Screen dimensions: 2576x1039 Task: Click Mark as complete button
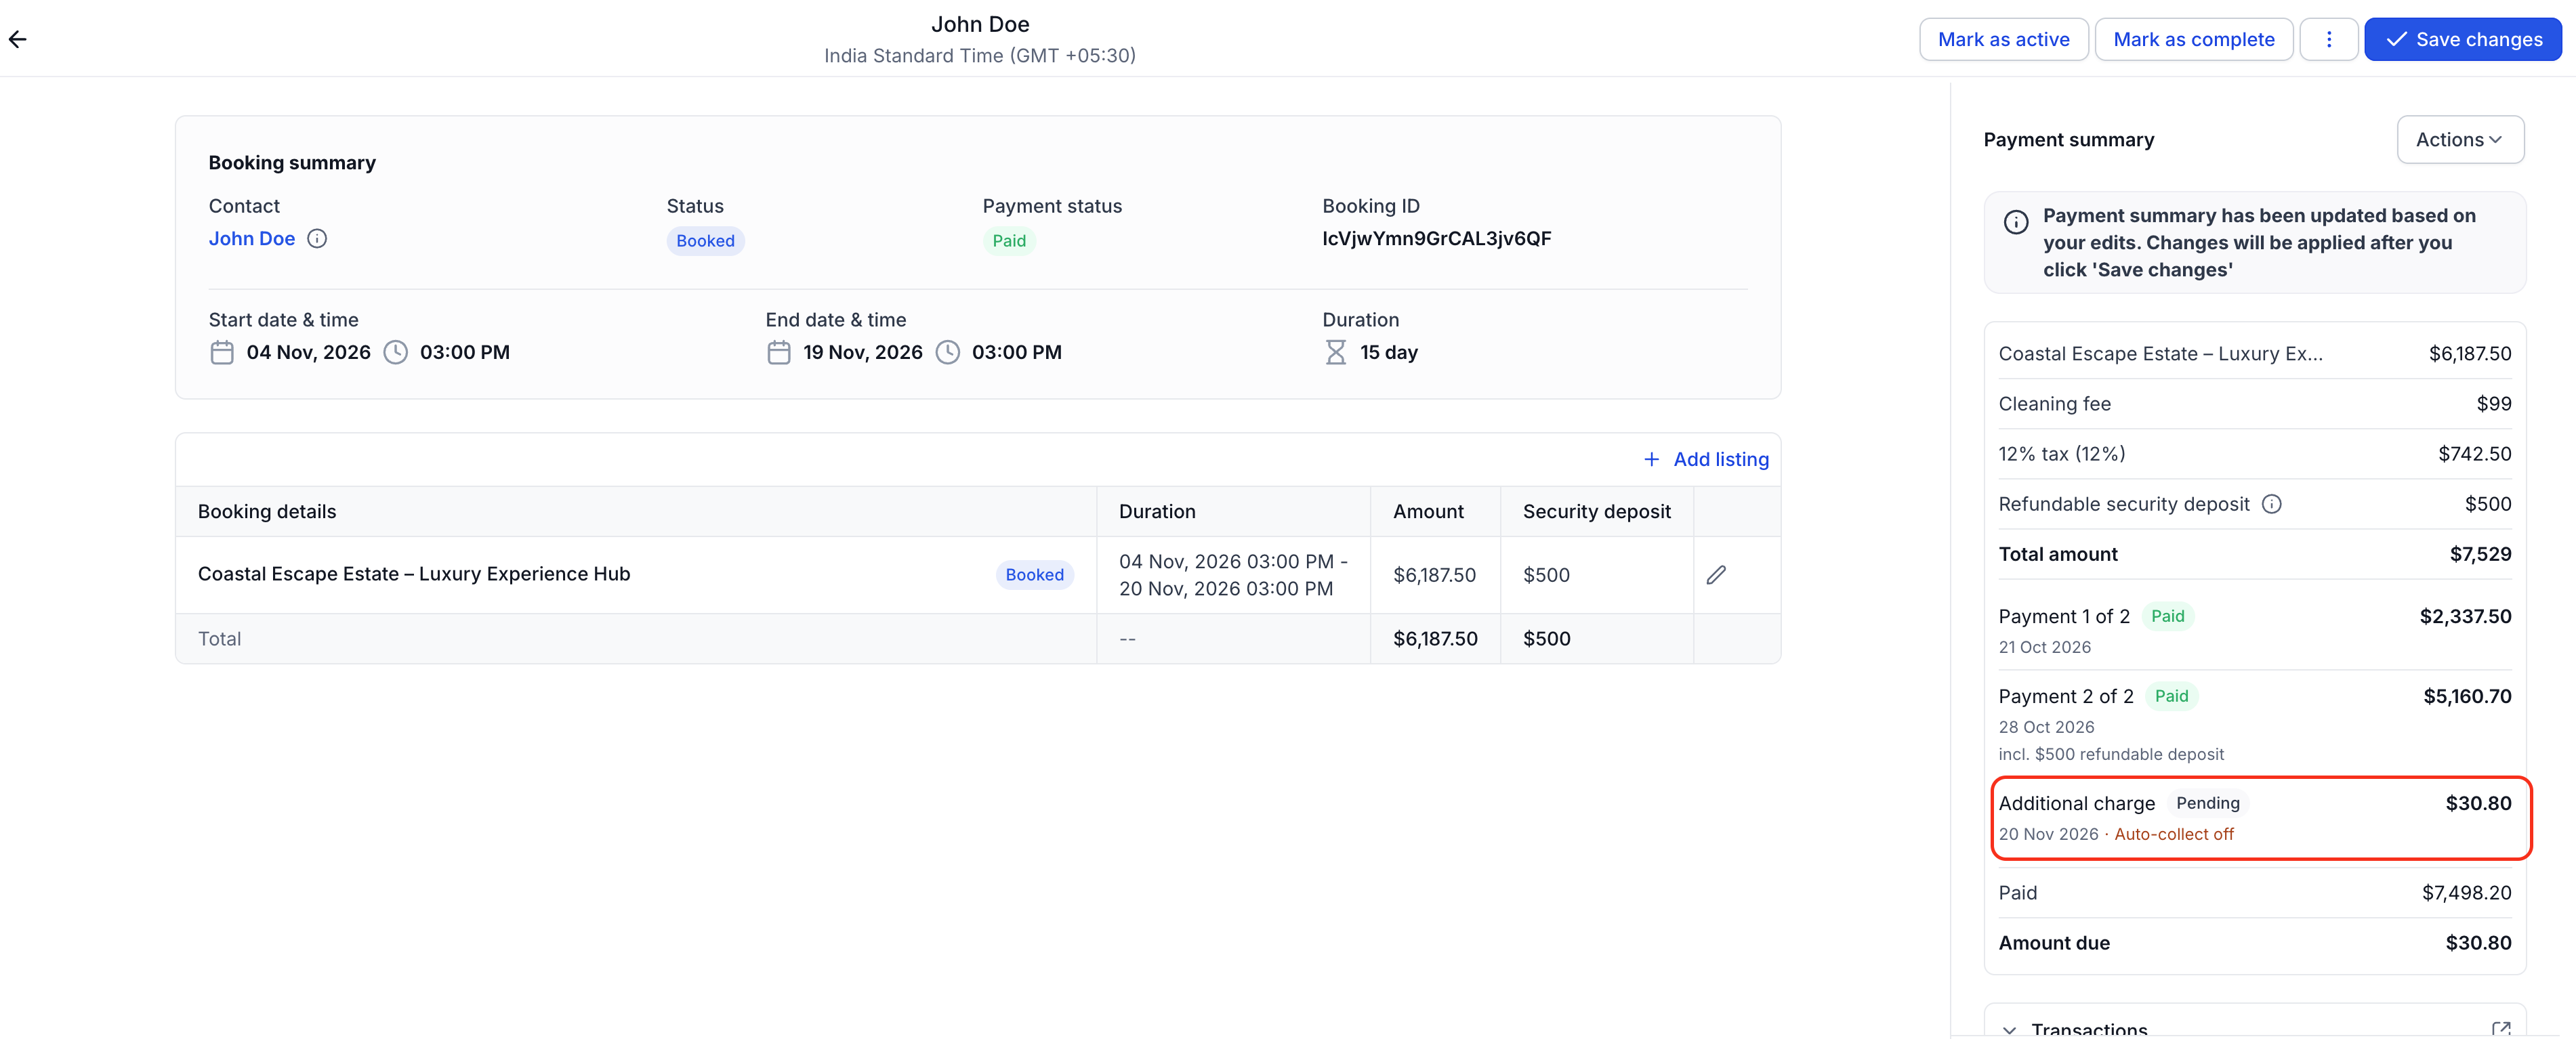(2193, 39)
